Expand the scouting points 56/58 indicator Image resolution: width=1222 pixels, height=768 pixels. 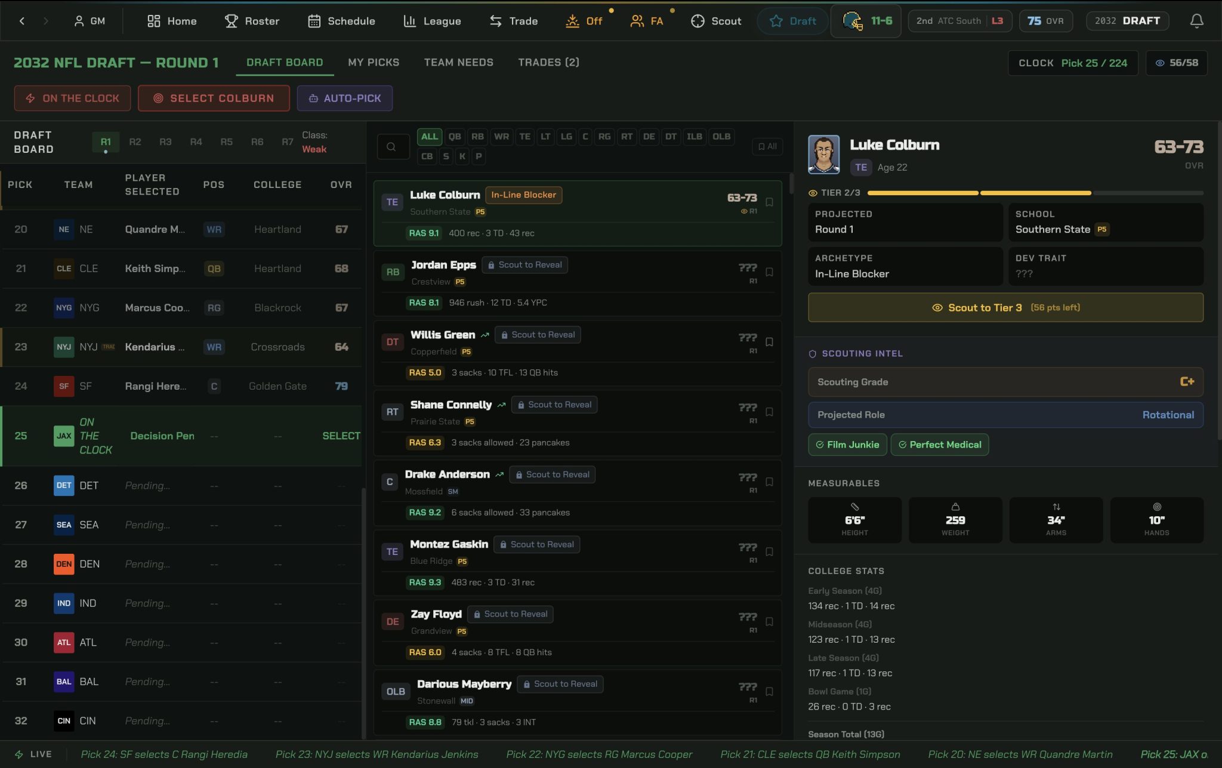coord(1176,63)
